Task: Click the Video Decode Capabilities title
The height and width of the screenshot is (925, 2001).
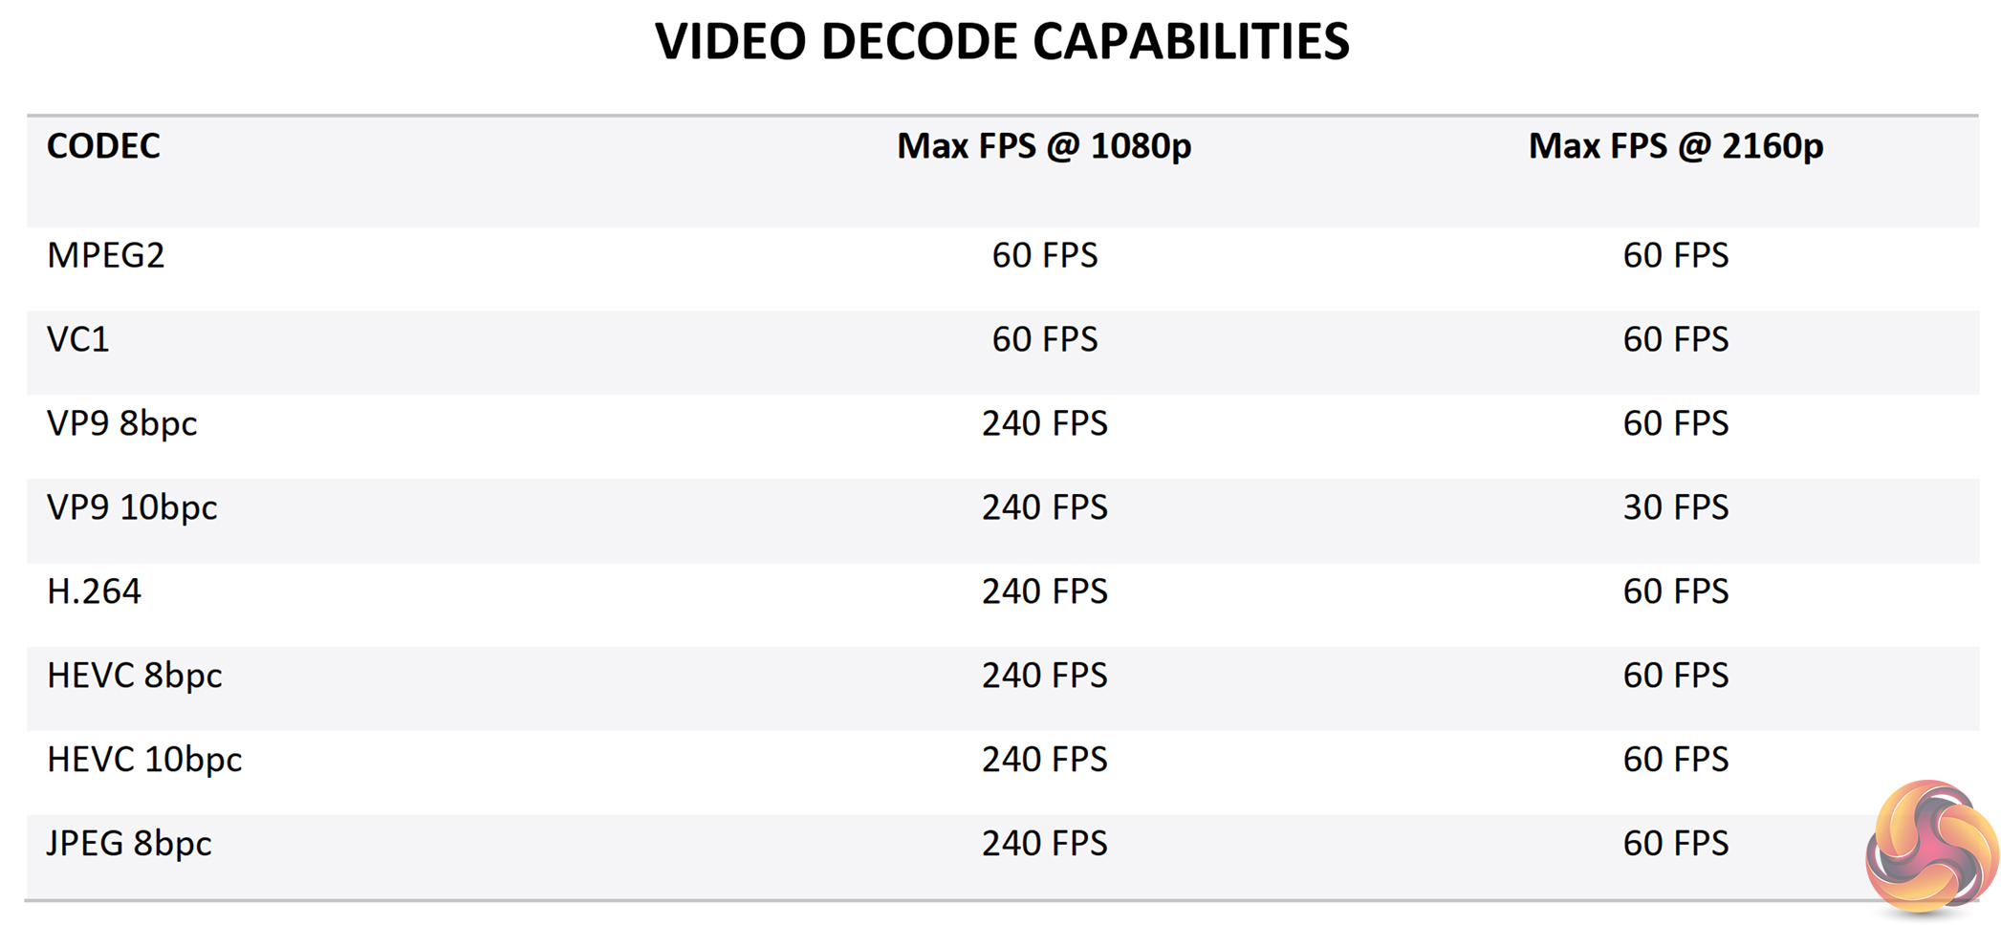Action: tap(1001, 42)
